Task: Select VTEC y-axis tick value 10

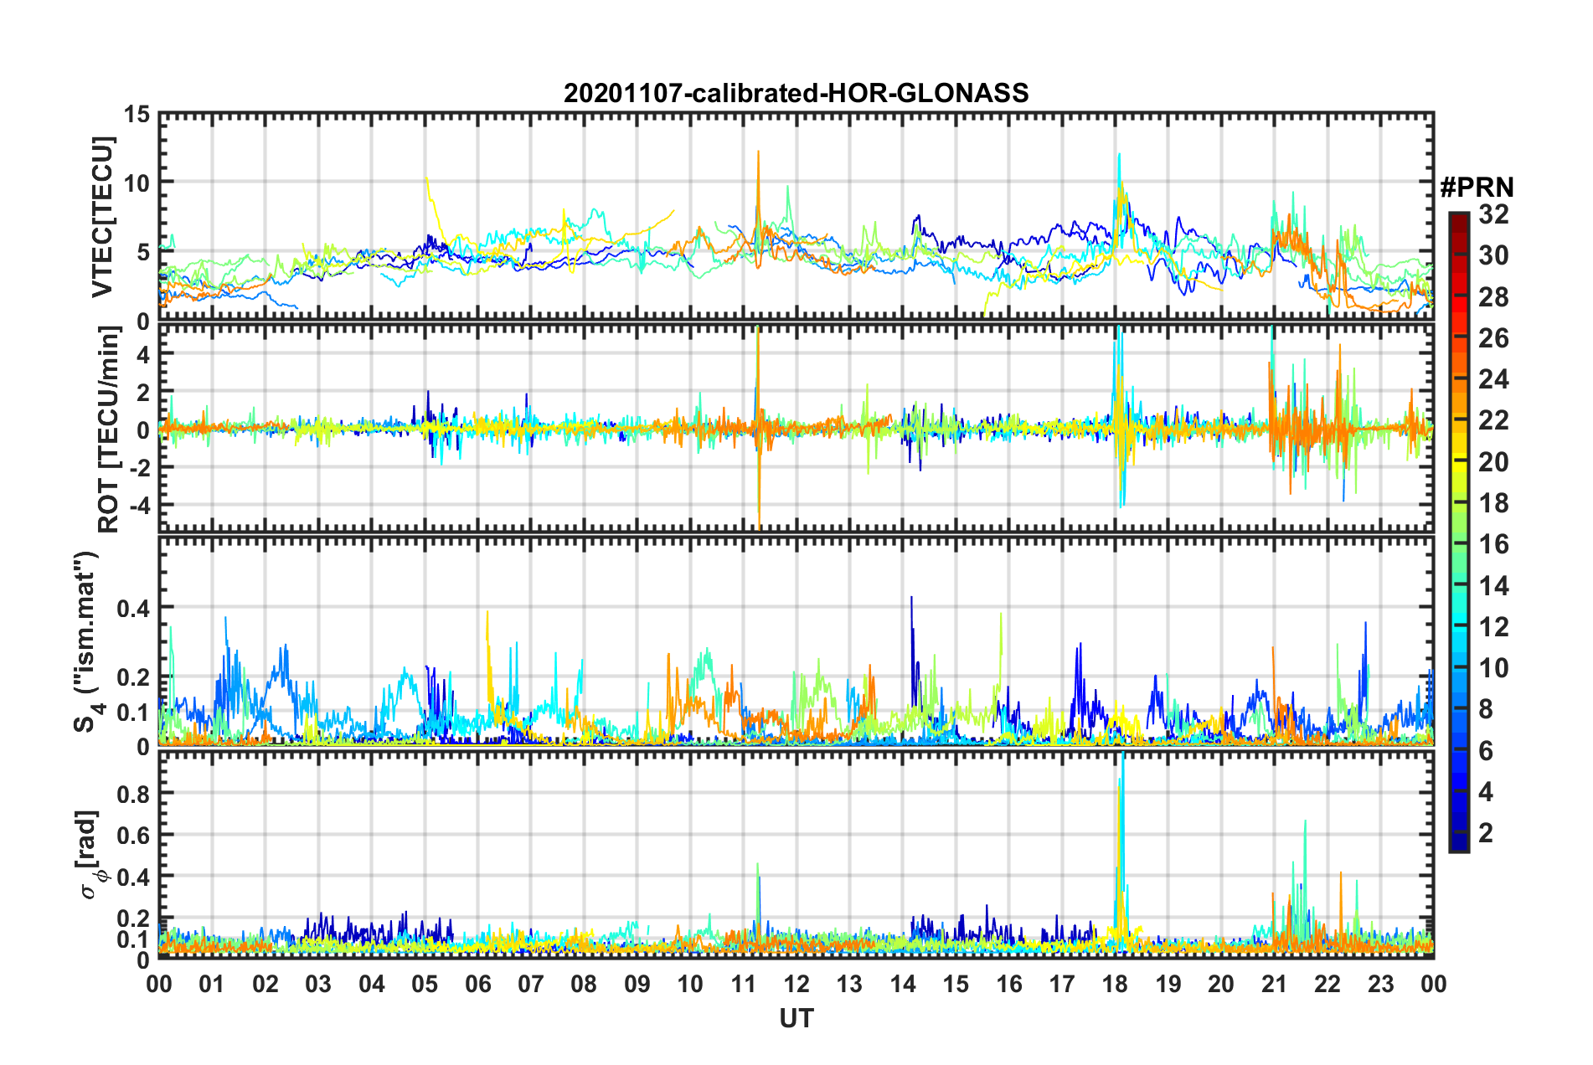Action: click(x=137, y=183)
